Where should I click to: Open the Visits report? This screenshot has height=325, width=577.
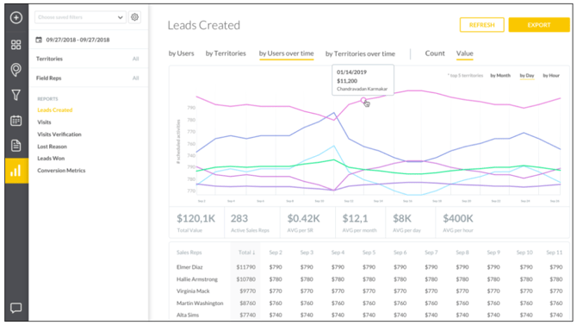tap(44, 122)
